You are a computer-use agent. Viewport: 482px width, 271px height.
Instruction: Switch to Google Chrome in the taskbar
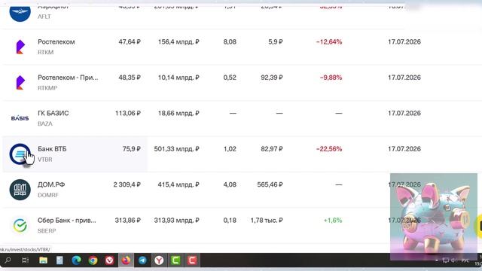point(93,260)
